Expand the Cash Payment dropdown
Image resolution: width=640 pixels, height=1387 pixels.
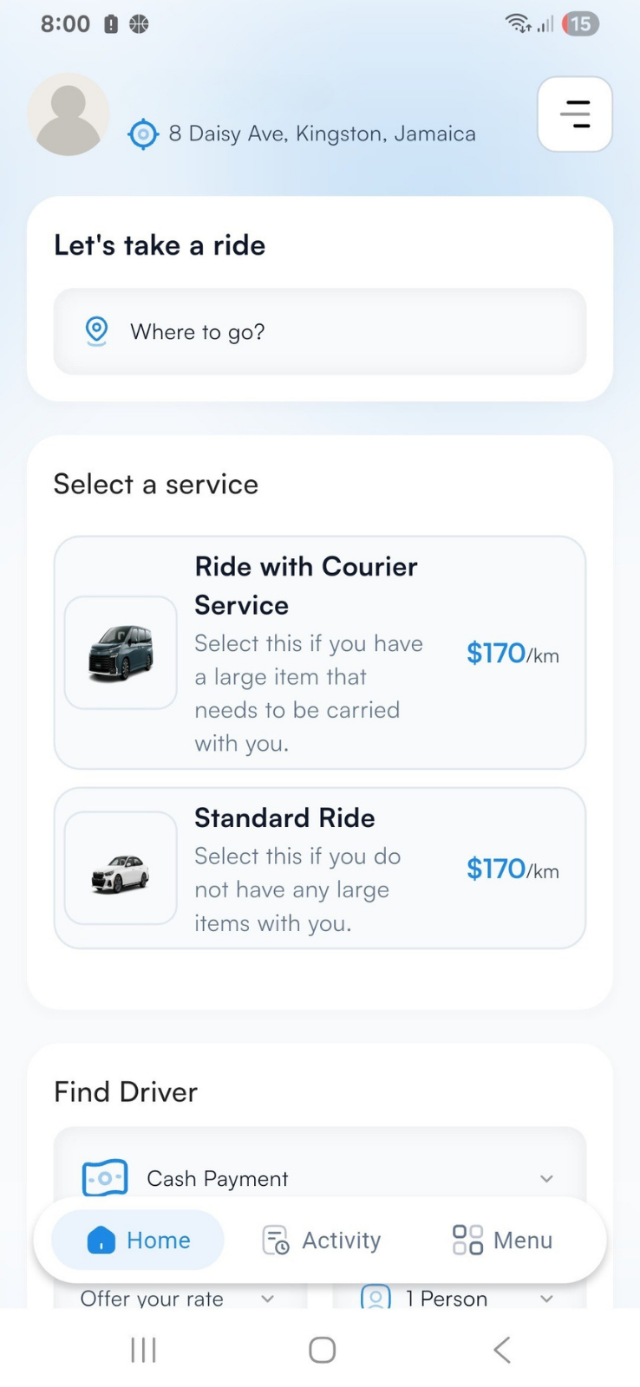point(545,1178)
